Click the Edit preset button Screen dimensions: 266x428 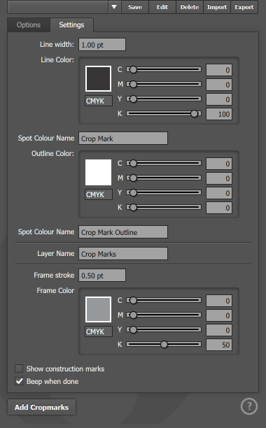pyautogui.click(x=162, y=7)
